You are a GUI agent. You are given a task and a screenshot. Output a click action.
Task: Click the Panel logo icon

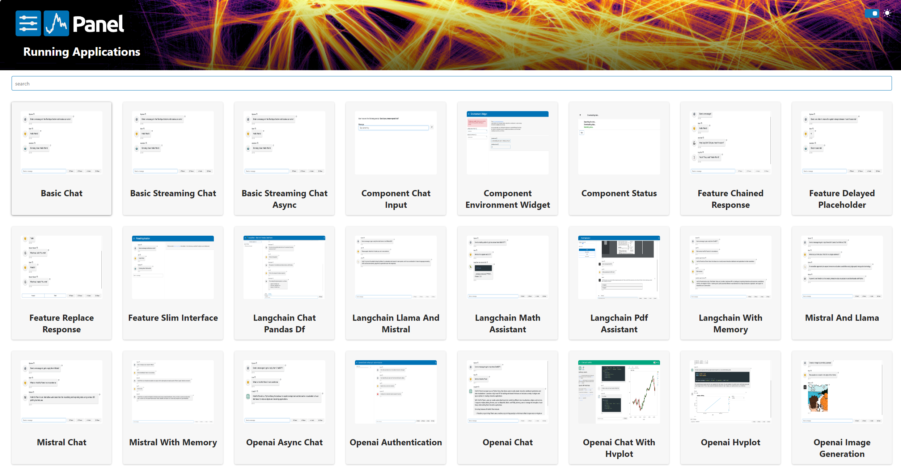click(x=56, y=24)
